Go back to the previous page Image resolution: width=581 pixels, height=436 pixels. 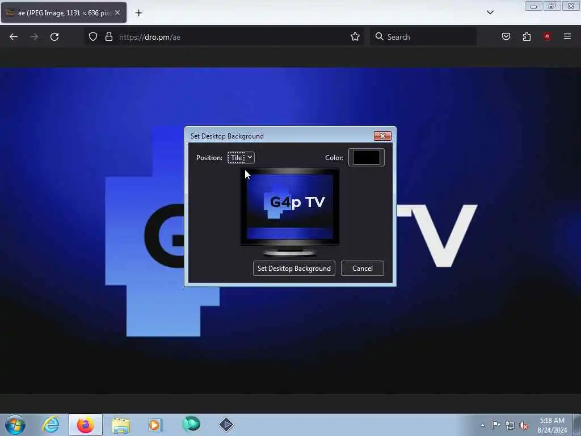tap(14, 37)
